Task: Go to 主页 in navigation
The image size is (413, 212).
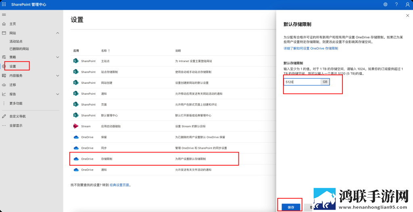Action: point(13,24)
